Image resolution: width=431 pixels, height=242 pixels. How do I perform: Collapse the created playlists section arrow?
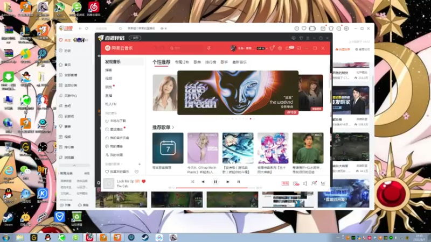122,164
